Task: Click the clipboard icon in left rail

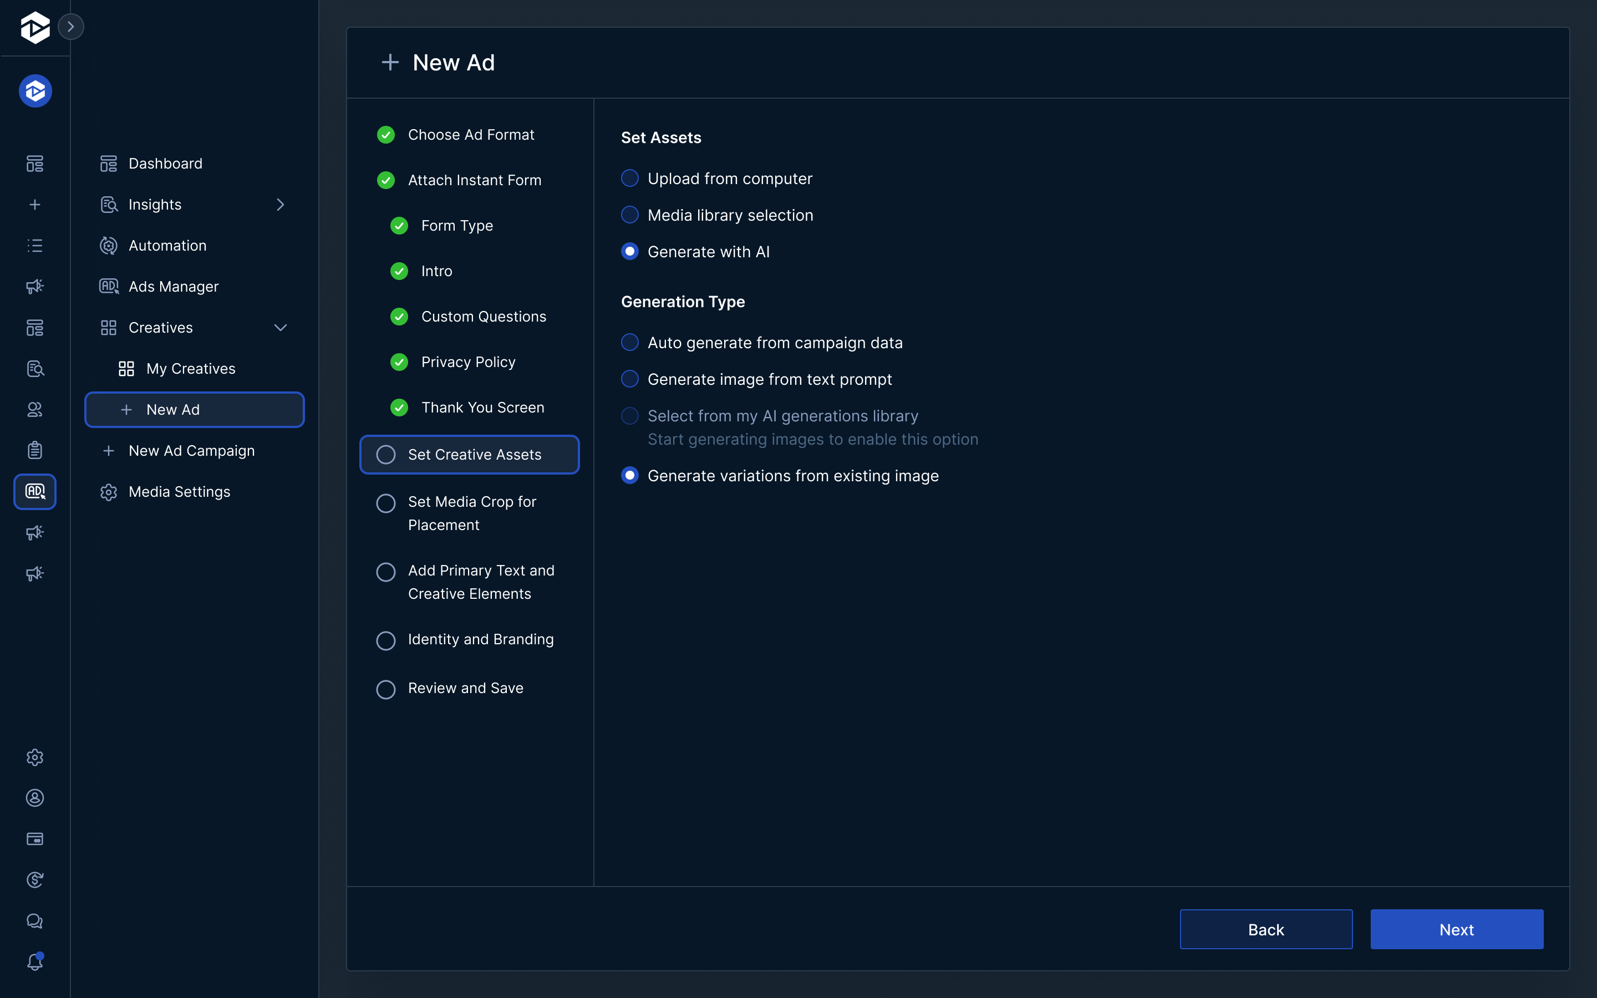Action: [x=35, y=450]
